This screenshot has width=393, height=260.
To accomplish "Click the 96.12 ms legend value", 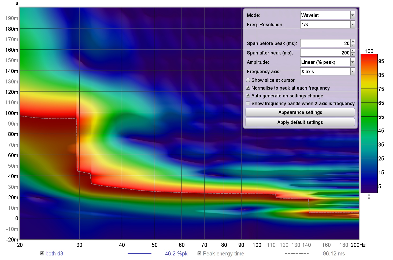I will point(334,254).
